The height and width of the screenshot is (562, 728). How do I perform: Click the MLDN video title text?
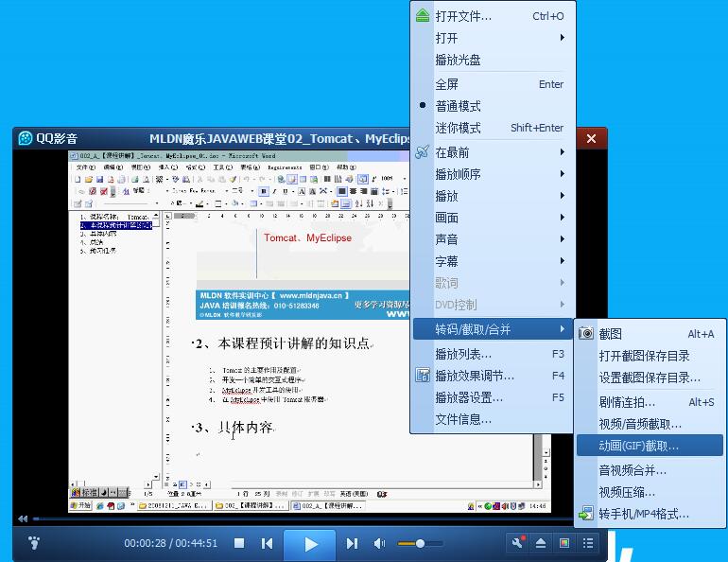coord(280,138)
